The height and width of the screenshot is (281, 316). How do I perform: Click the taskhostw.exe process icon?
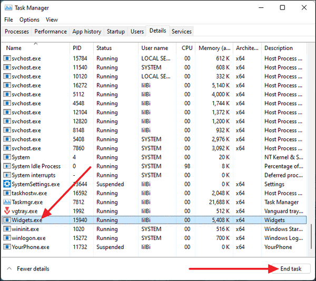pos(7,193)
